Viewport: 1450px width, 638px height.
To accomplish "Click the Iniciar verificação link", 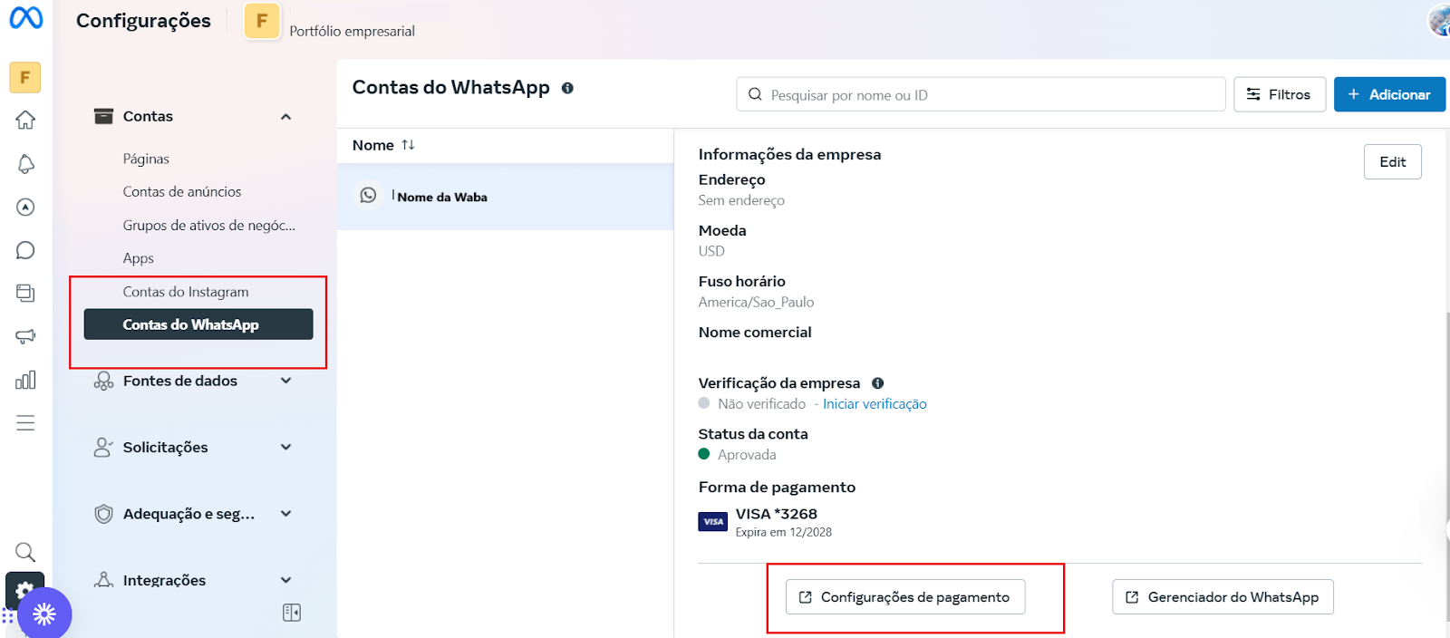I will [x=874, y=404].
